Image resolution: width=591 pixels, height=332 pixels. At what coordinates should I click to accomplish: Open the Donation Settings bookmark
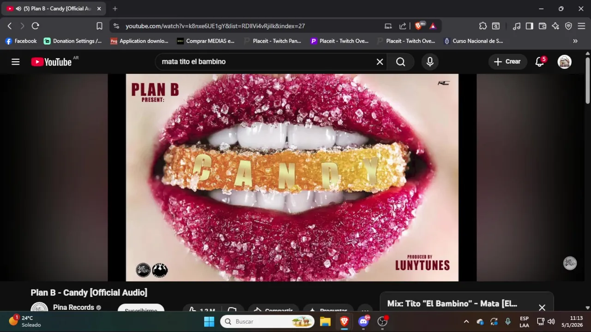coord(72,41)
